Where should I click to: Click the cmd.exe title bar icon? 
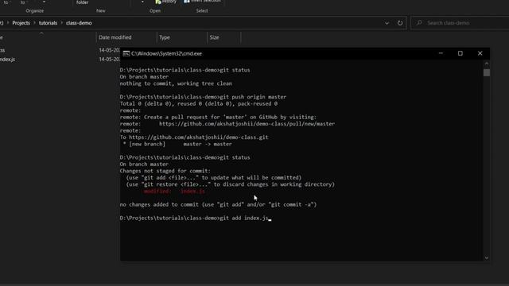click(126, 53)
